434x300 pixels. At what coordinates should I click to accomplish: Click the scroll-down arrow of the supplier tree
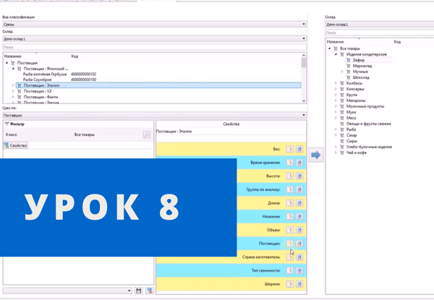[x=304, y=101]
